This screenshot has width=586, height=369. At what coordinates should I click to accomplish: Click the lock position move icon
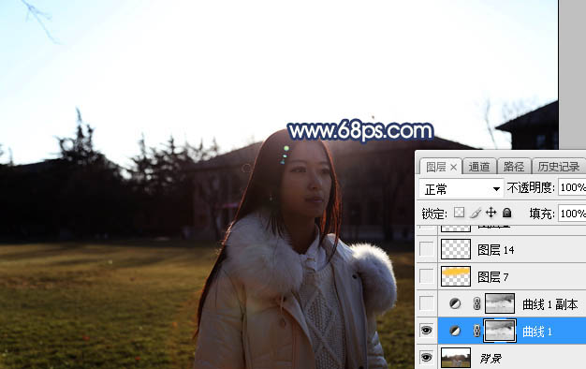(491, 213)
